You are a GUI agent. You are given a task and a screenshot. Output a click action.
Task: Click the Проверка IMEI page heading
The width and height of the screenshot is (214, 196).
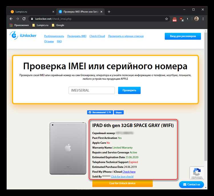[x=105, y=66]
